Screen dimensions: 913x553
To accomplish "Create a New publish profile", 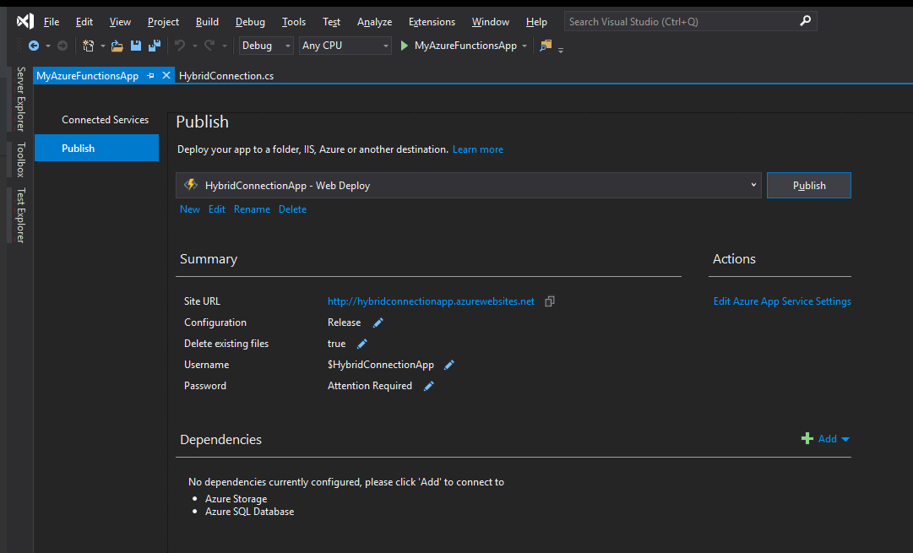I will [x=190, y=209].
